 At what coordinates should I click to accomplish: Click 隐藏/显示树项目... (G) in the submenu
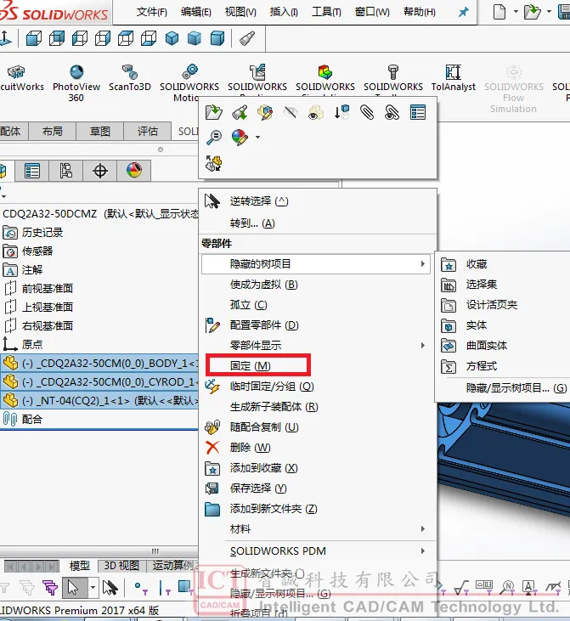click(x=516, y=388)
